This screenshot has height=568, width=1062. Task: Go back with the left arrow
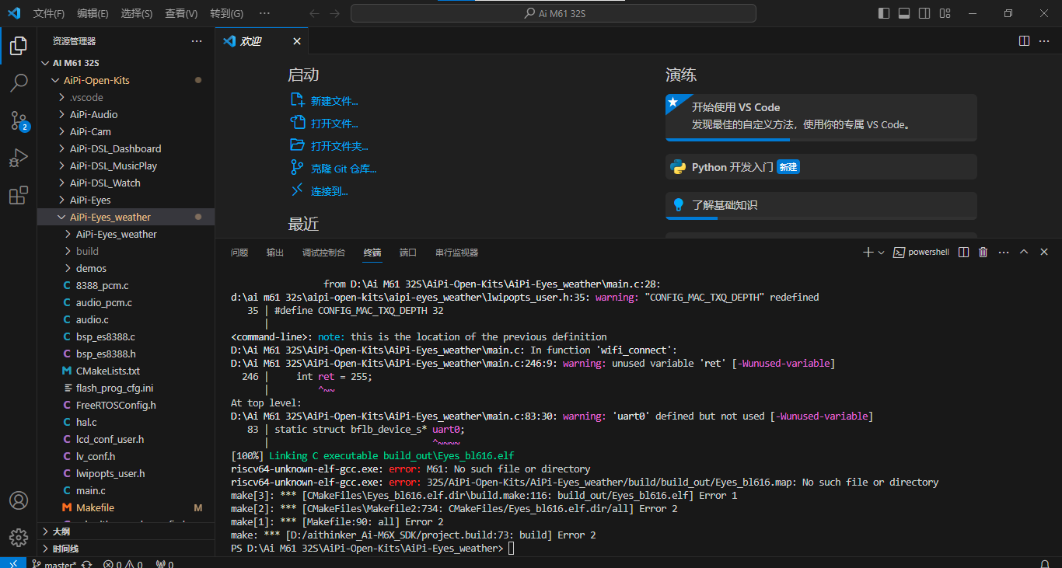coord(314,13)
